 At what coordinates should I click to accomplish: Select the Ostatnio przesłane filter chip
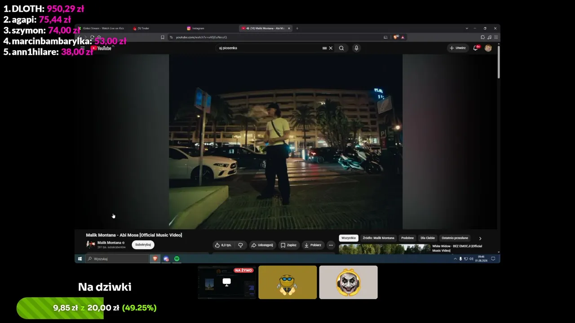pos(455,238)
